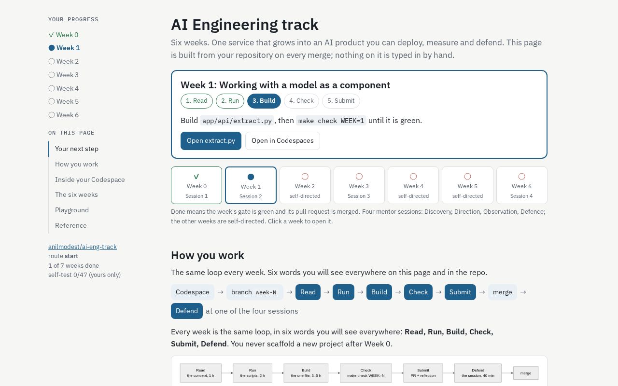Select the '2. Run' step pill
The width and height of the screenshot is (618, 386).
click(x=230, y=101)
